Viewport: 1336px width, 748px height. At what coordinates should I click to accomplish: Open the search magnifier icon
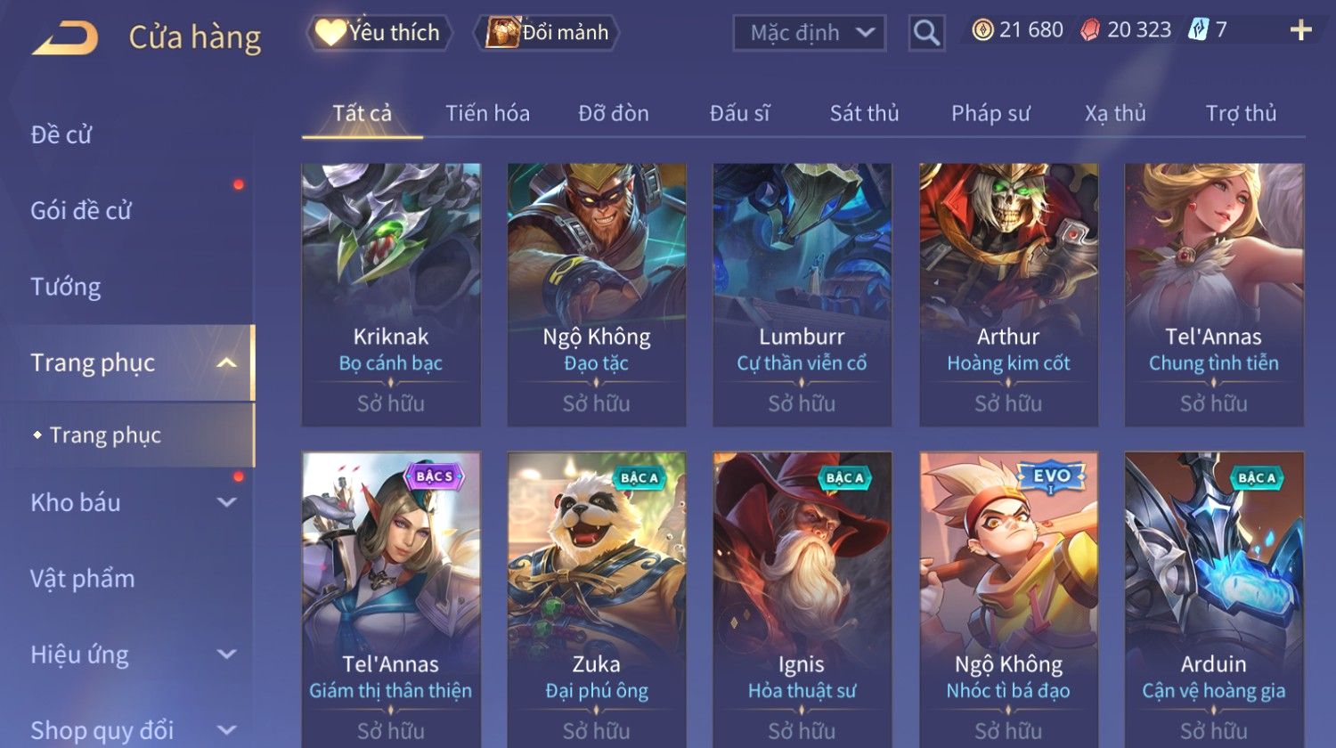(926, 33)
